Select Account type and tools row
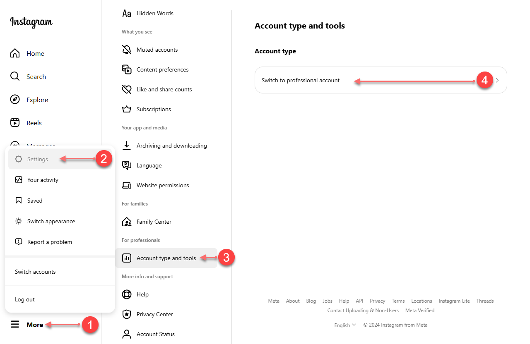Image resolution: width=530 pixels, height=344 pixels. [166, 258]
